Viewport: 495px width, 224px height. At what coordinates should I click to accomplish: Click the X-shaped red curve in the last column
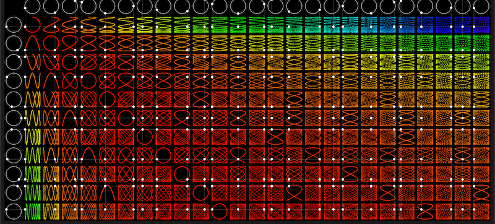click(x=481, y=192)
